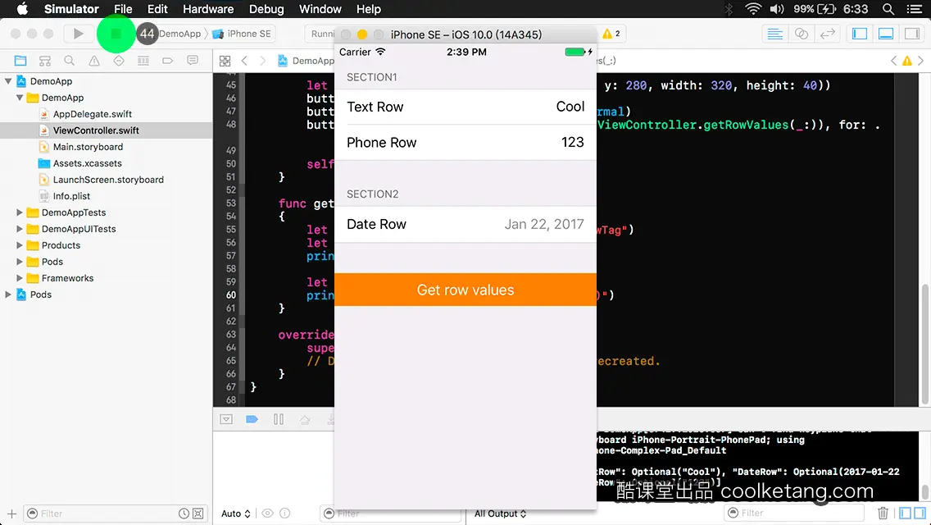The image size is (931, 525).
Task: Open the Test navigator diamond icon
Action: pos(119,61)
